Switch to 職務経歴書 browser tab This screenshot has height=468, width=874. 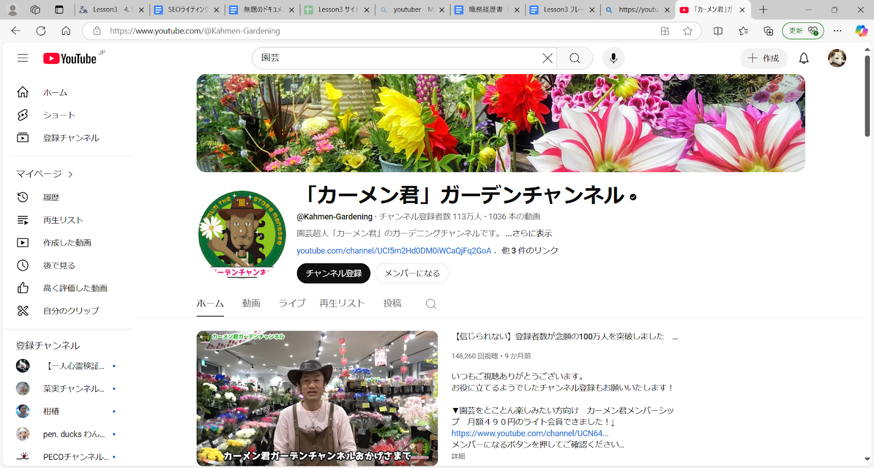(486, 9)
